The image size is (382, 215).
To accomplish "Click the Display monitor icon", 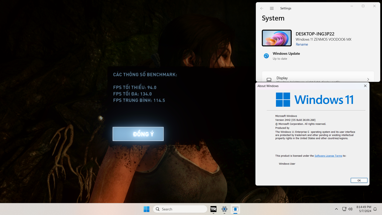I will pos(269,79).
